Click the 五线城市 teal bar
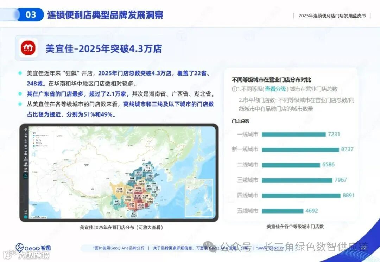This screenshot has width=380, height=262. tap(283, 211)
